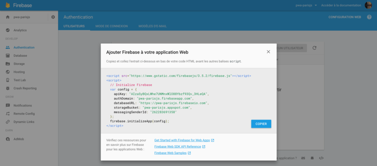Switch to Mode de connexion tab
The height and width of the screenshot is (166, 377).
pos(111,26)
